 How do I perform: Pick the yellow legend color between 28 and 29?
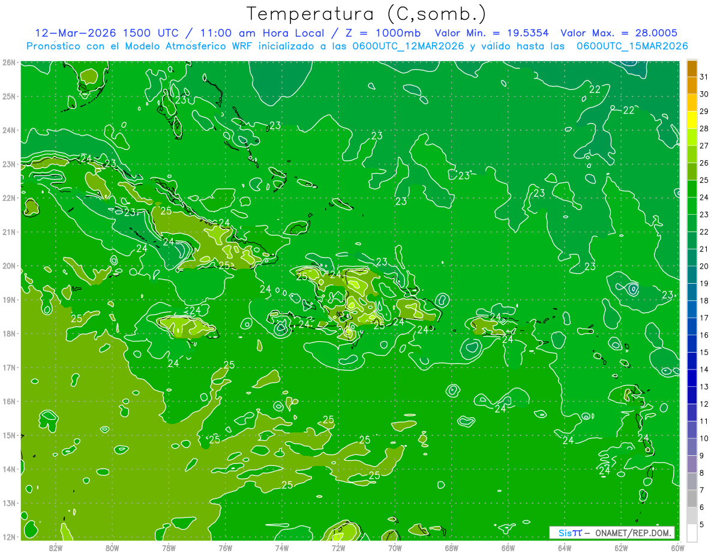692,119
